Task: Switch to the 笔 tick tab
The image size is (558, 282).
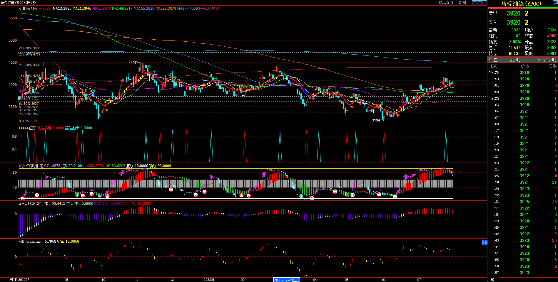Action: click(493, 280)
